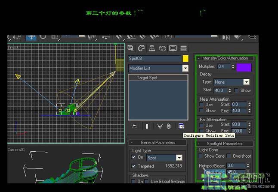Open the Create command panel tab
Image resolution: width=278 pixels, height=192 pixels.
pos(131,48)
